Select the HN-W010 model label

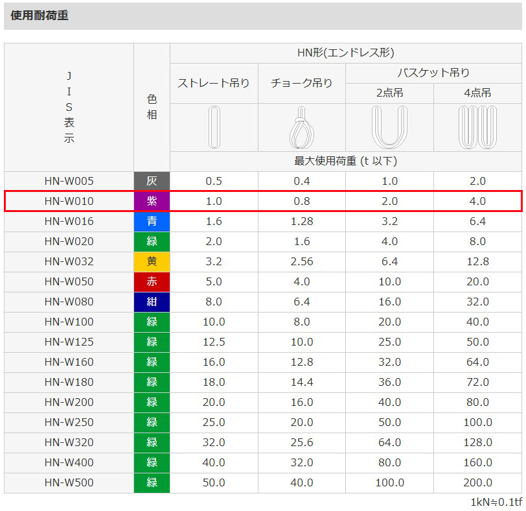tap(69, 202)
